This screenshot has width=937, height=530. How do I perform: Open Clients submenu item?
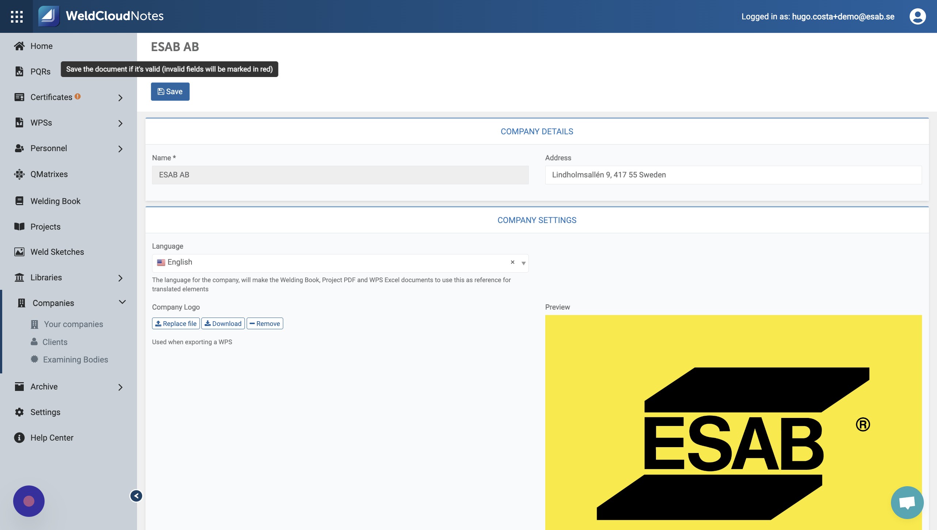pos(55,342)
